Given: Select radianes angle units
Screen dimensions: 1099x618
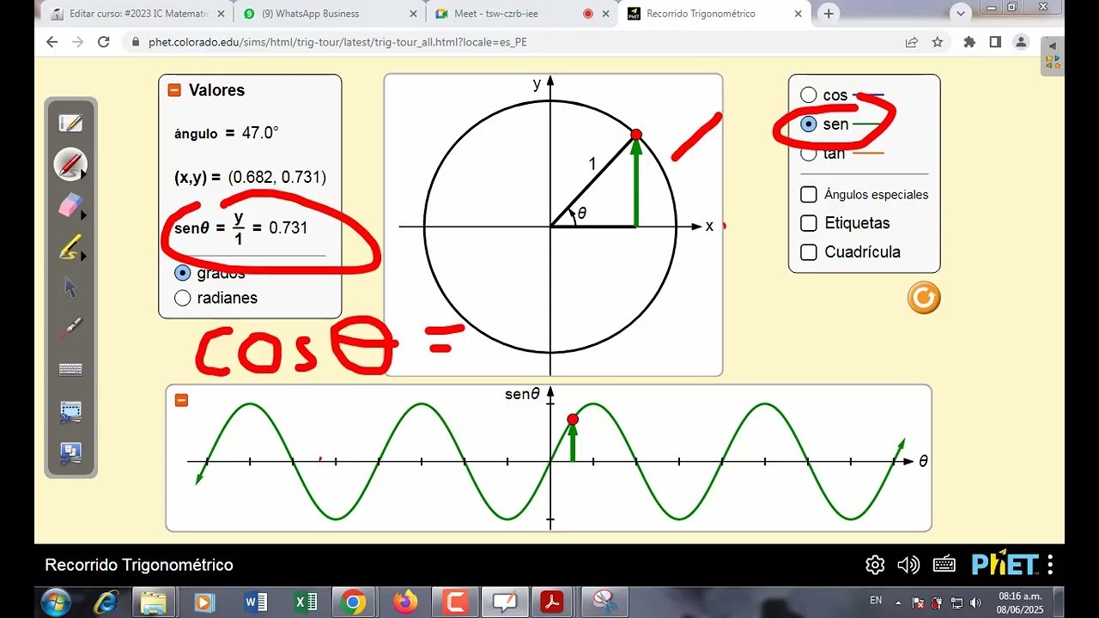Looking at the screenshot, I should point(182,298).
